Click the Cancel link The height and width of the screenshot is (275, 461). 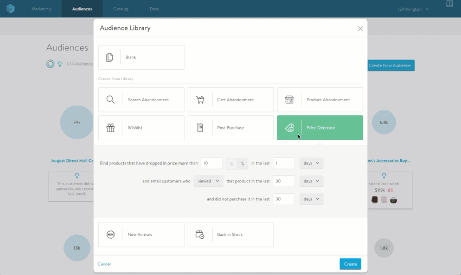[x=104, y=264]
